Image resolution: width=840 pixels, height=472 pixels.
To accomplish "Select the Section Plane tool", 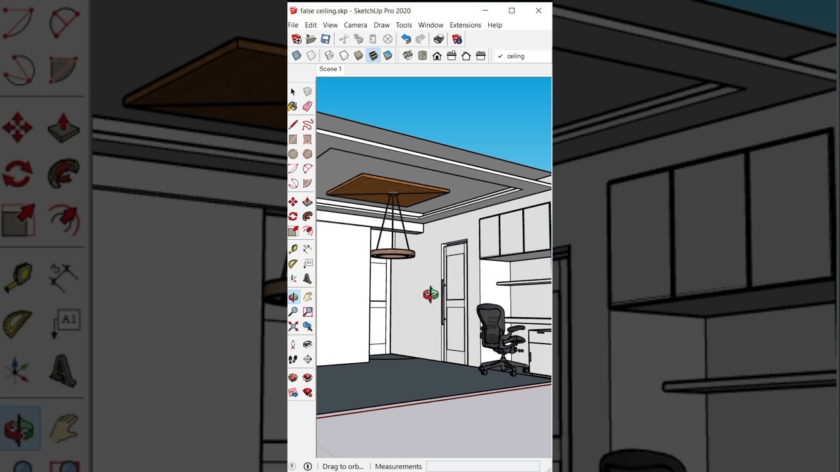I will coord(307,359).
